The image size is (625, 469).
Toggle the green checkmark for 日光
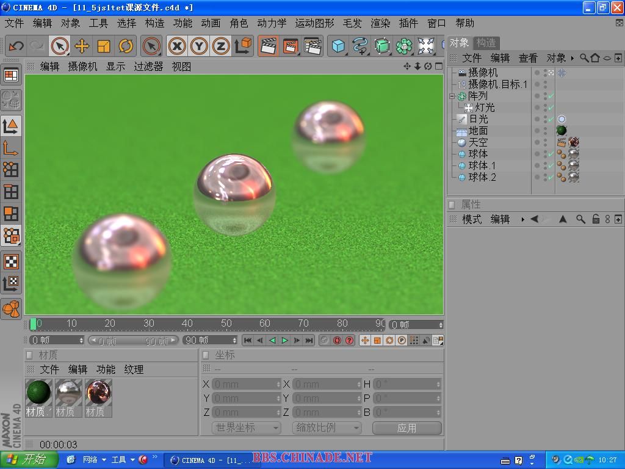tap(551, 120)
